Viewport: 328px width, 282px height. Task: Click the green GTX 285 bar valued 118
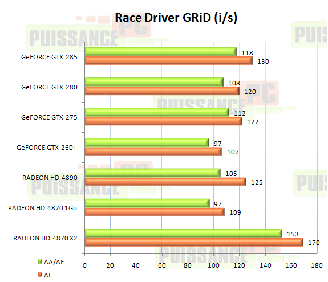click(161, 52)
